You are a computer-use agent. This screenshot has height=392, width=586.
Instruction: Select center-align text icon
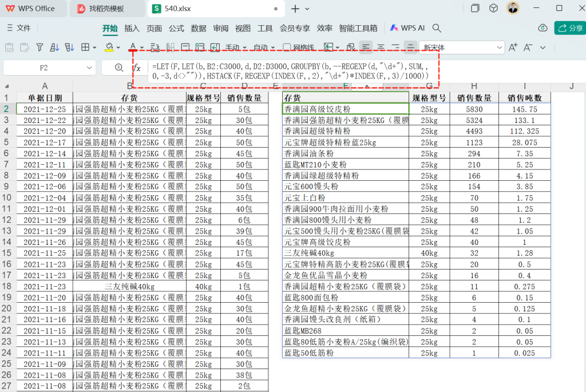[x=381, y=47]
